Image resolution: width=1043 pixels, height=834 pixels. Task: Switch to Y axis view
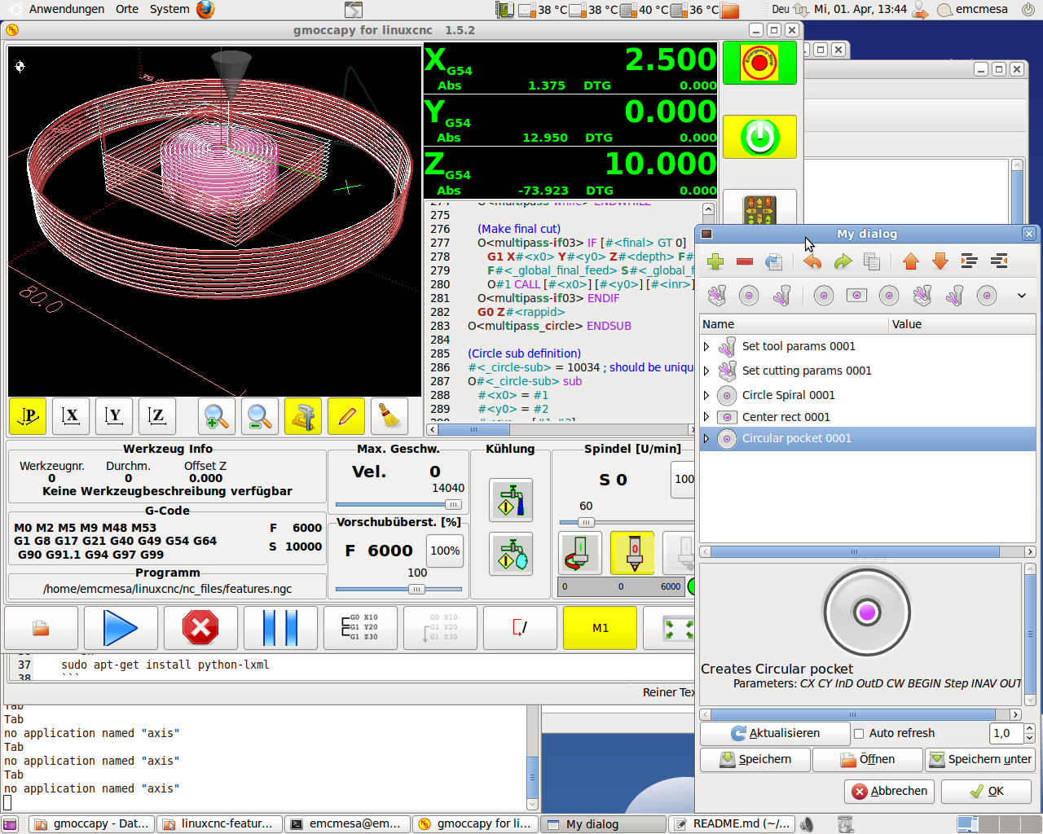tap(114, 416)
